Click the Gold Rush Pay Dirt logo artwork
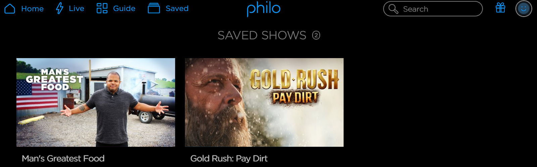This screenshot has height=167, width=537. tap(294, 87)
